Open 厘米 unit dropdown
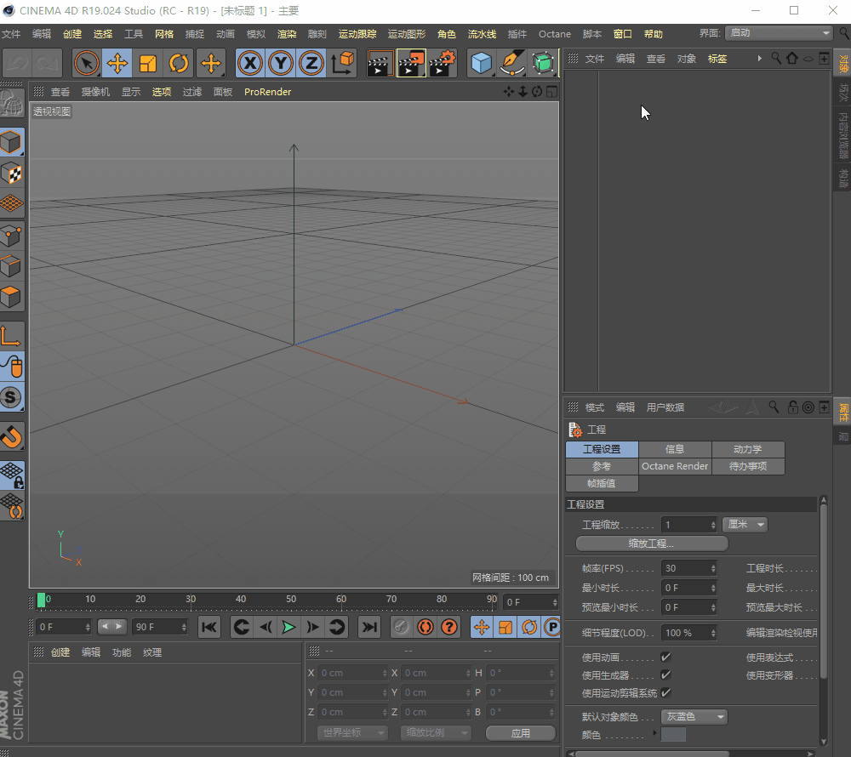The width and height of the screenshot is (851, 757). [x=745, y=524]
